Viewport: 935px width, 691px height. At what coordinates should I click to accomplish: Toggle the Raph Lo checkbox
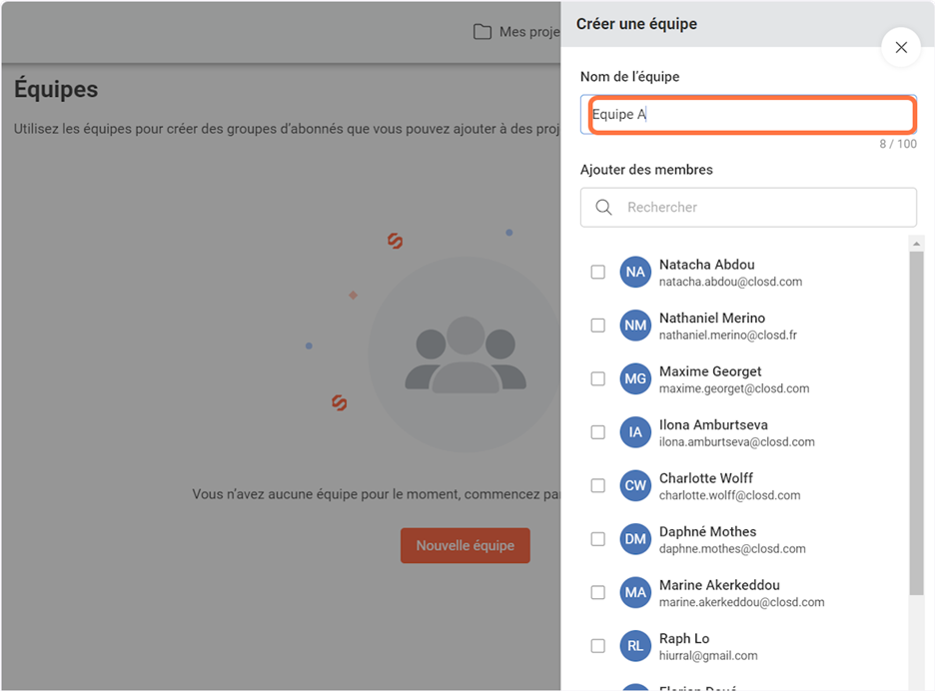(597, 646)
